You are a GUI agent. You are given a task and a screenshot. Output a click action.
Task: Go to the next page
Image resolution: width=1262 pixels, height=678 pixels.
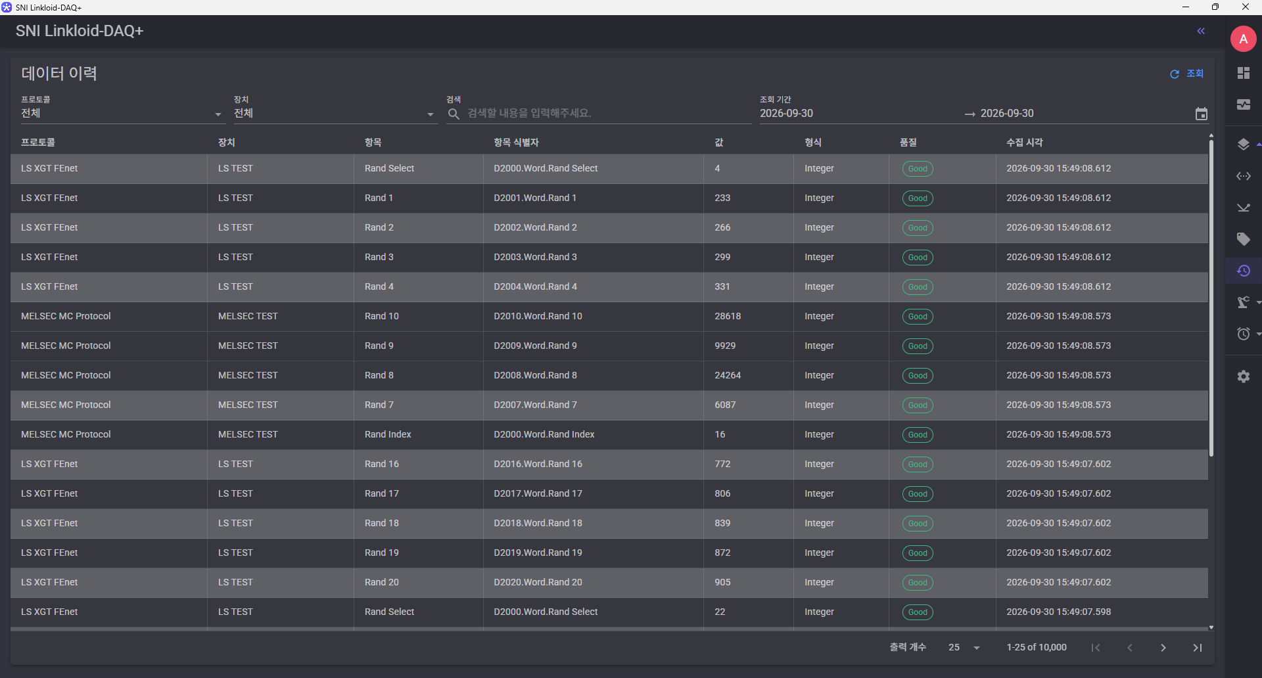coord(1163,648)
